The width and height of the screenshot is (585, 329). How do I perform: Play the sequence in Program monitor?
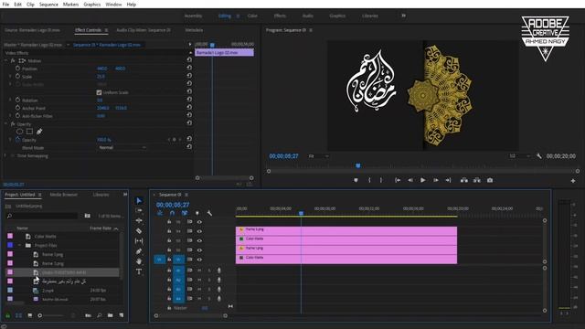[422, 180]
